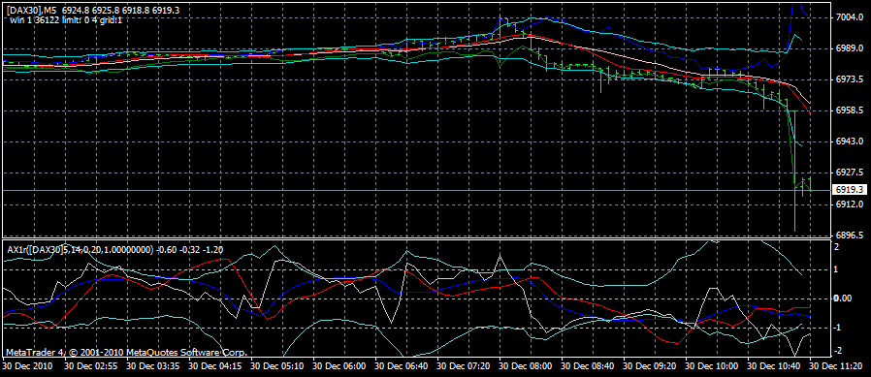Click the 6896.5 price scale label

[850, 235]
